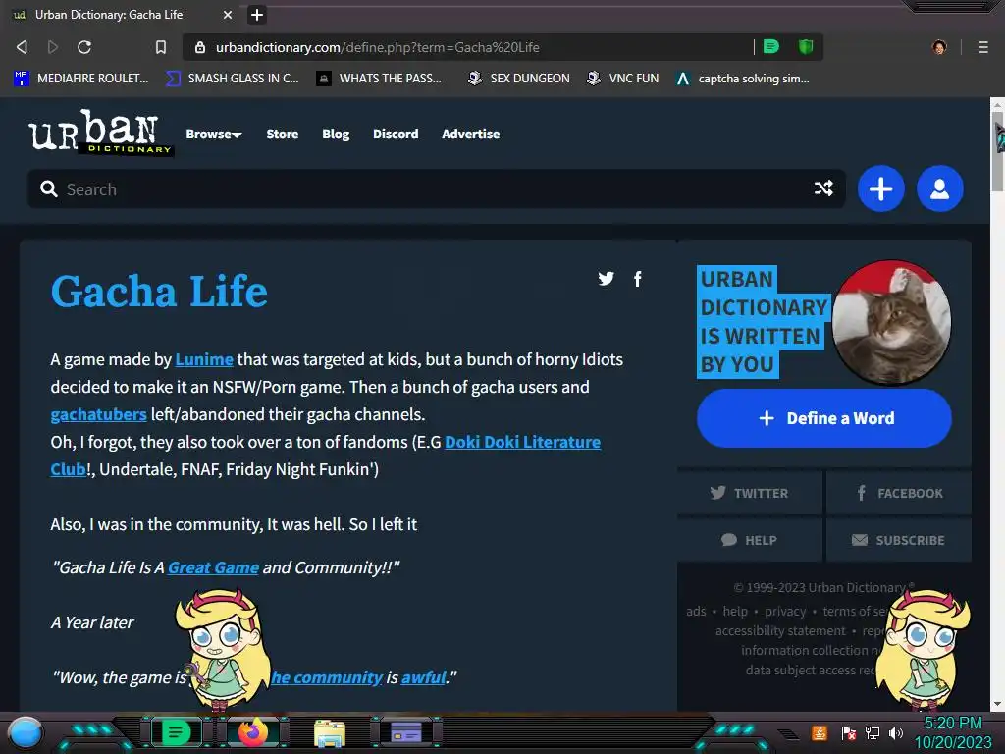
Task: Bookmark this page with the bookmark icon
Action: (161, 47)
